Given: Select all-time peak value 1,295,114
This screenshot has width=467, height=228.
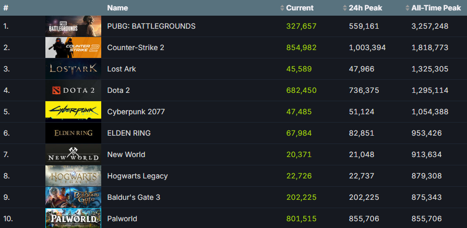Looking at the screenshot, I should point(430,90).
